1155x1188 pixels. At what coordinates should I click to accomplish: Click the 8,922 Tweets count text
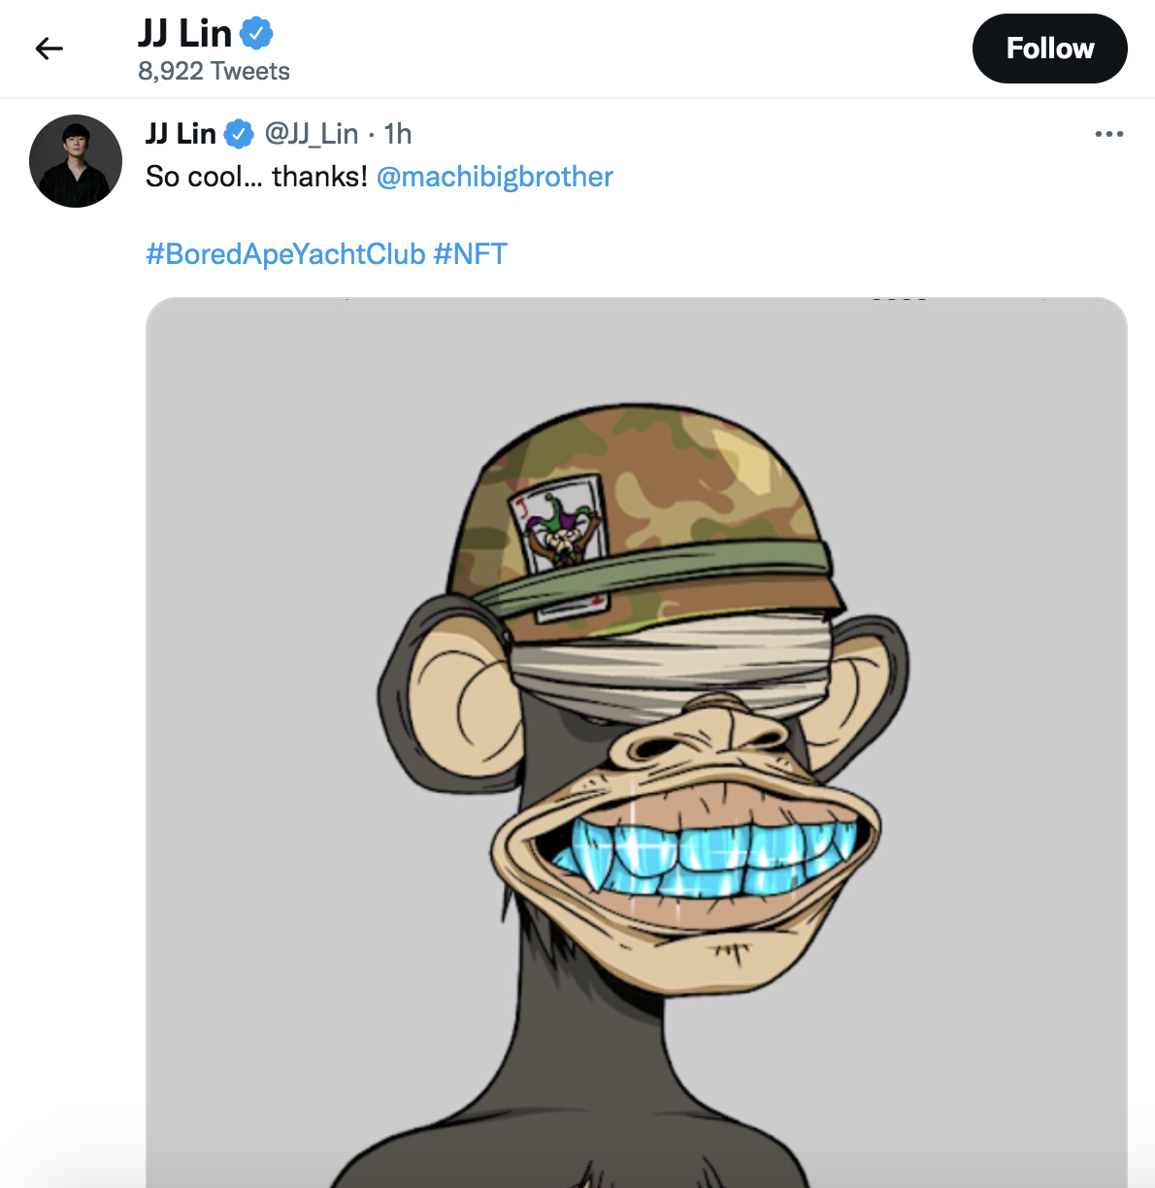tap(214, 72)
